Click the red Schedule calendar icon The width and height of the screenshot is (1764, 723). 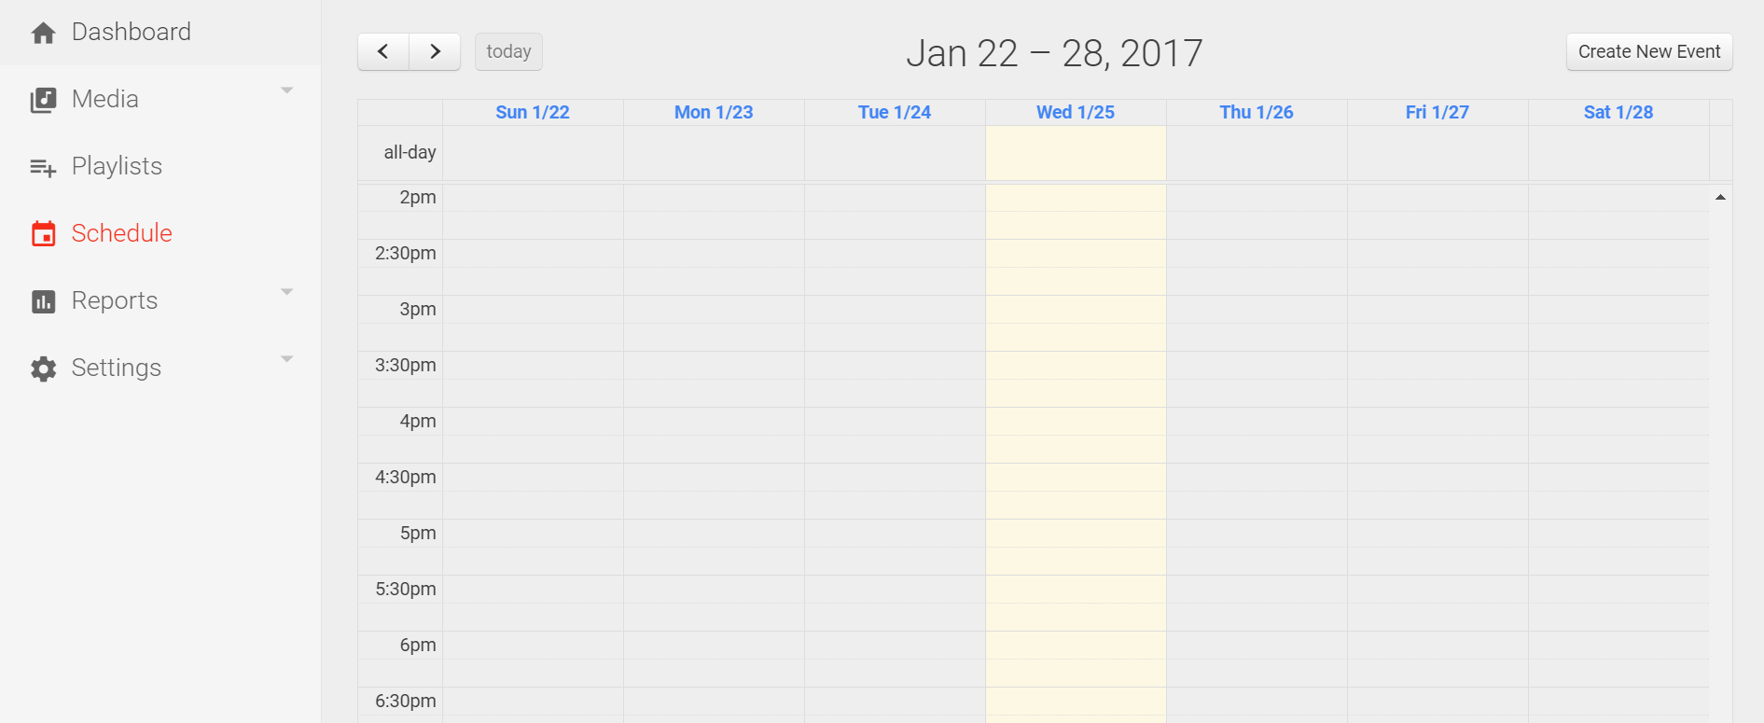point(43,233)
